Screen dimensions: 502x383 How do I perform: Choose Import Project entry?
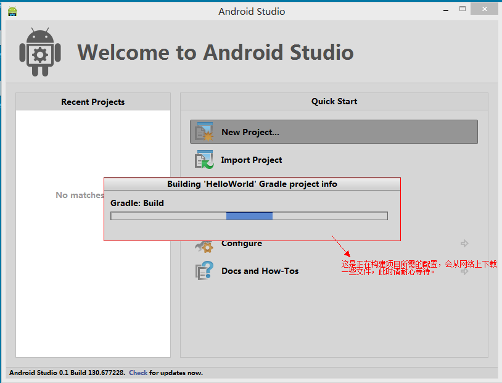[x=252, y=160]
